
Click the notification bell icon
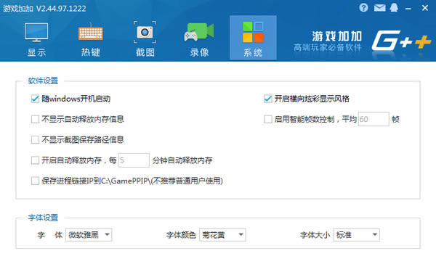tap(394, 8)
